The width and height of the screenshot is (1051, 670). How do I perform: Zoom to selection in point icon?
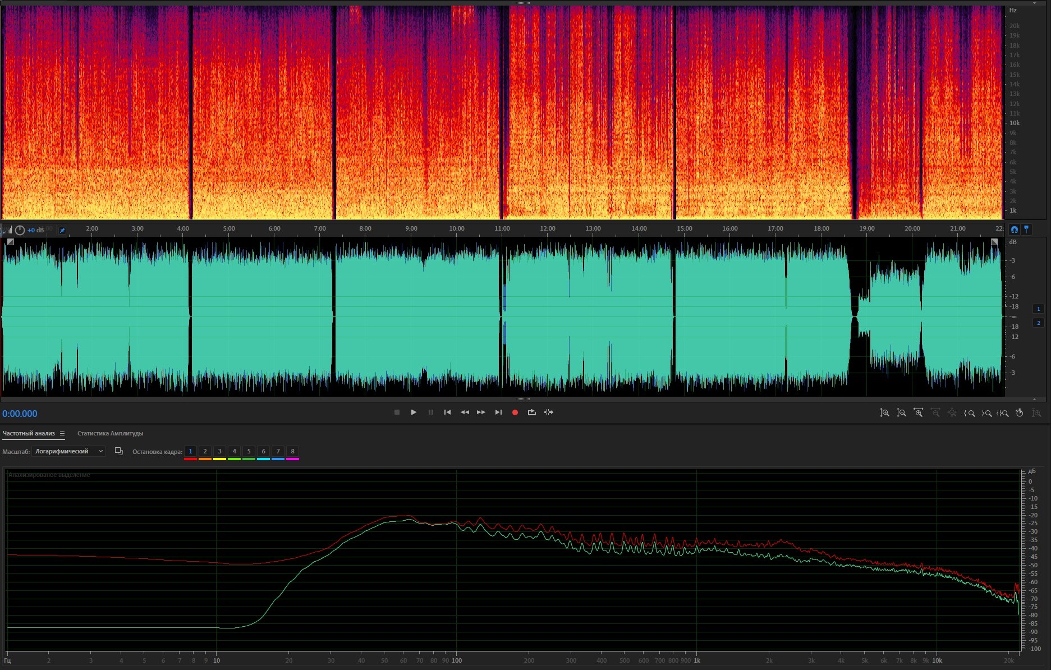(x=969, y=413)
